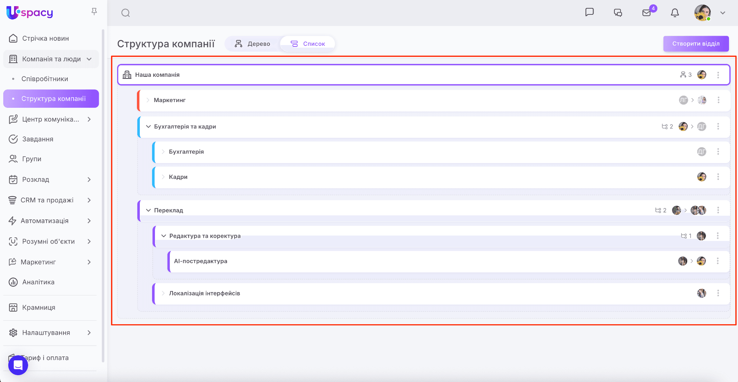Pin the sidebar with pin icon

[94, 12]
